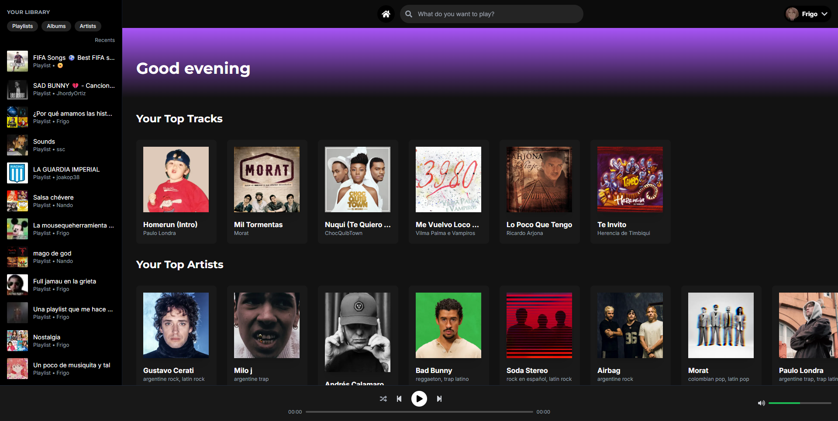Open the Gustavo Cerati artist photo

[x=176, y=325]
